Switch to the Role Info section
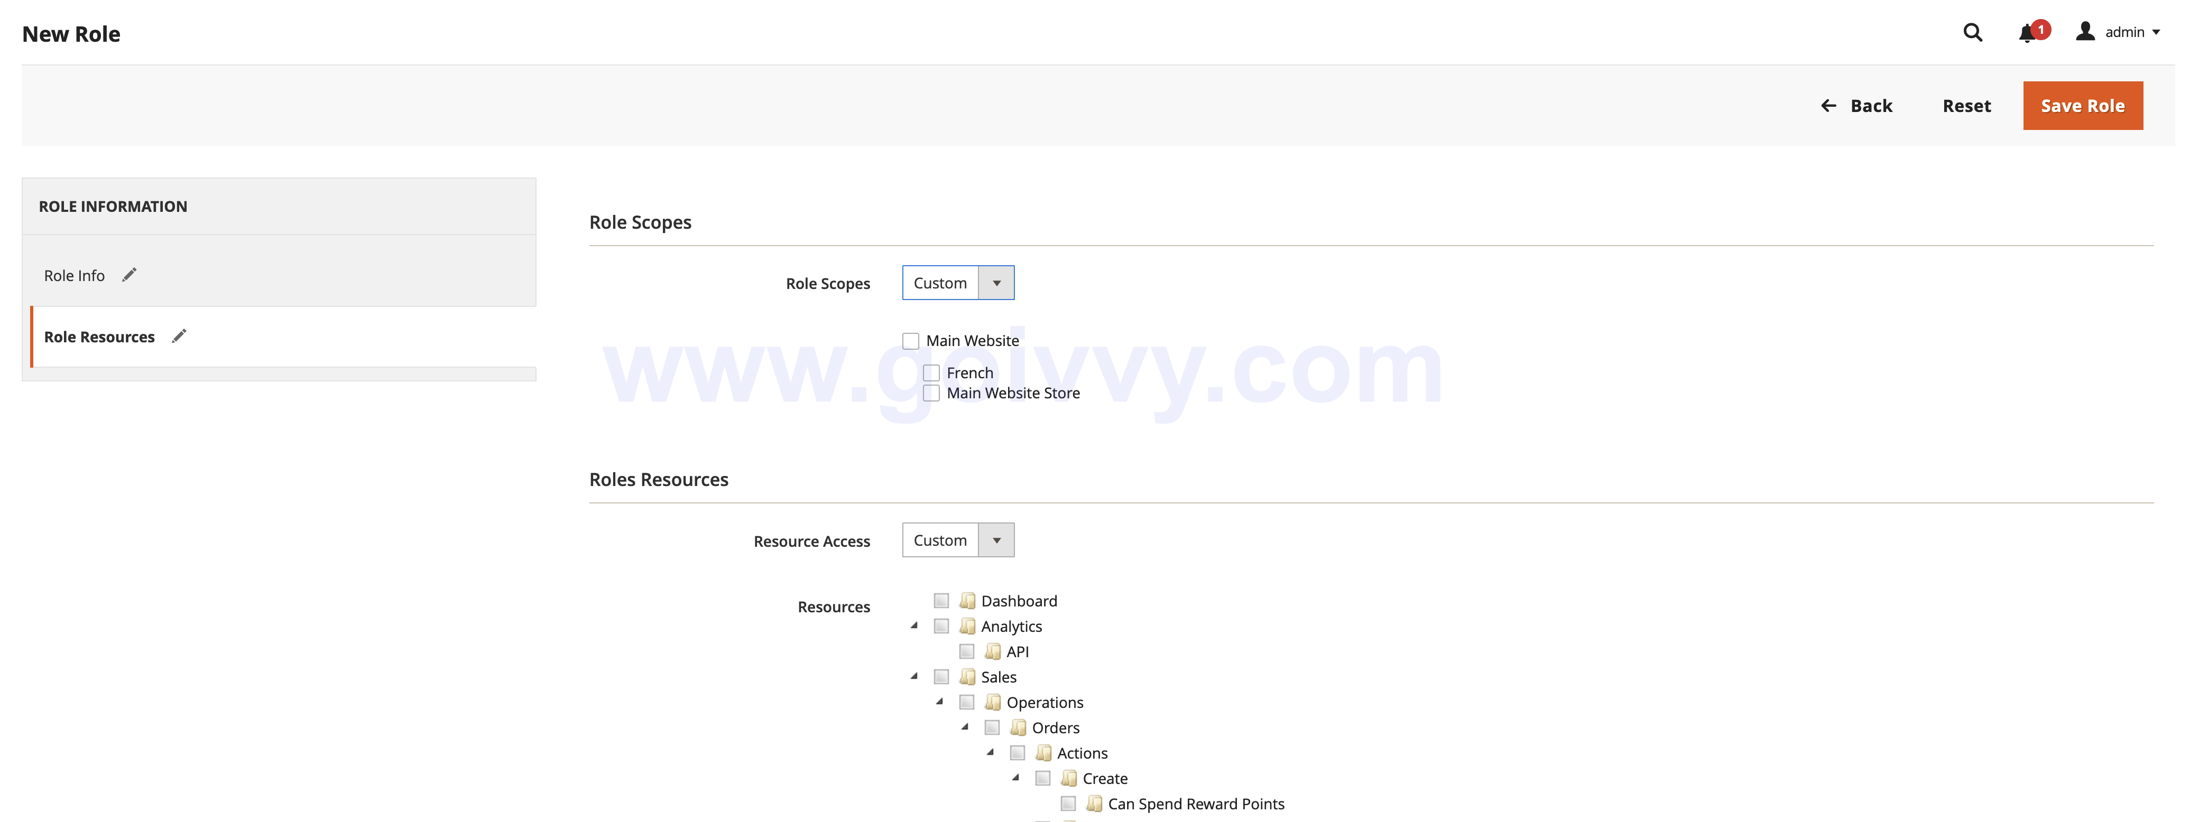The image size is (2199, 822). pos(74,275)
